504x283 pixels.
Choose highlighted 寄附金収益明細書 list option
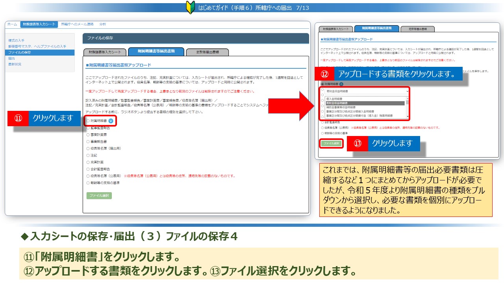tap(366, 103)
